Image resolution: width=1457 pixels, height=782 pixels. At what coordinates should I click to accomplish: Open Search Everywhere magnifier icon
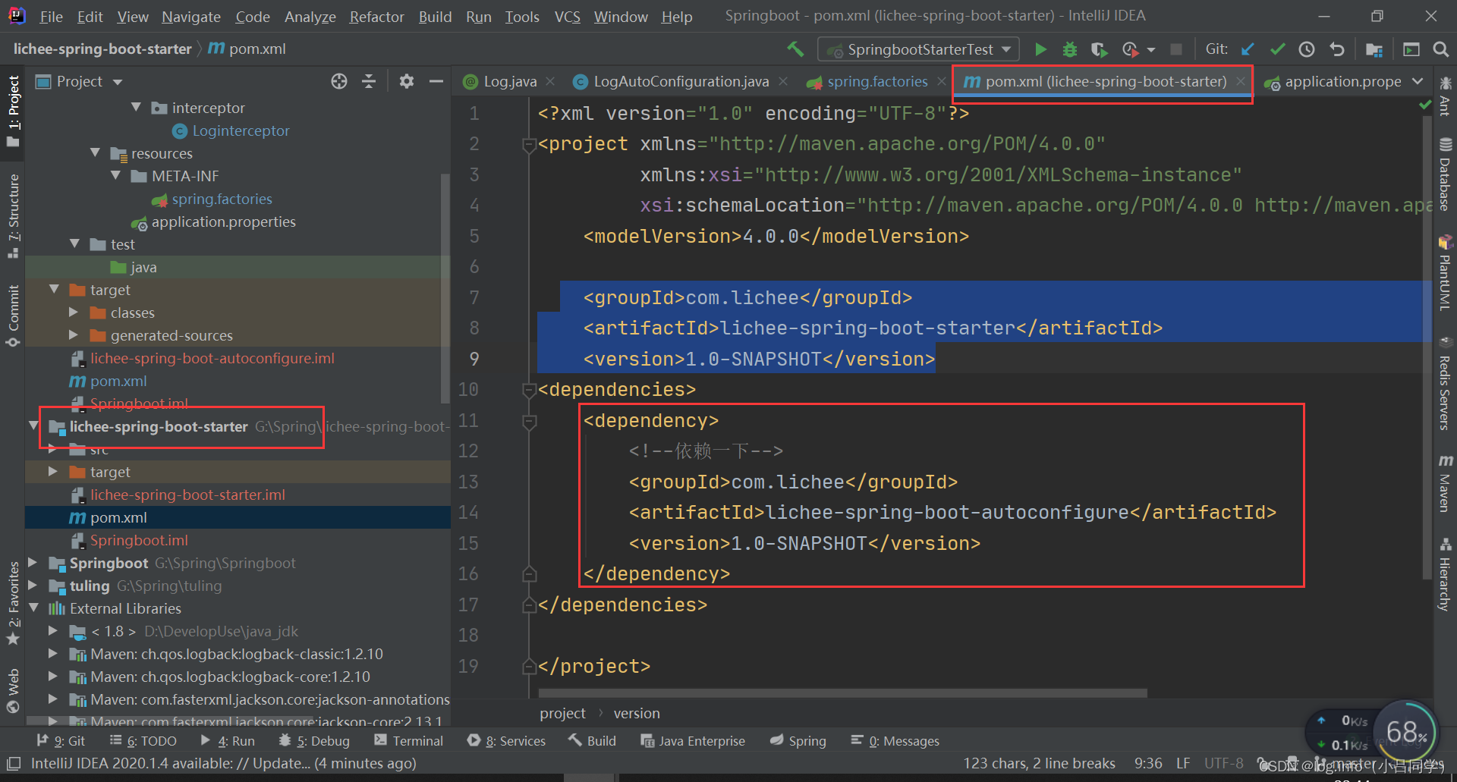(1440, 49)
